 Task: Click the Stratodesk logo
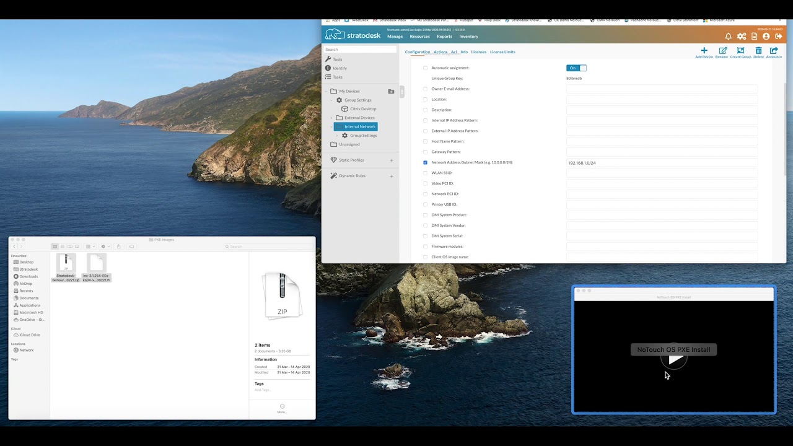pyautogui.click(x=353, y=35)
